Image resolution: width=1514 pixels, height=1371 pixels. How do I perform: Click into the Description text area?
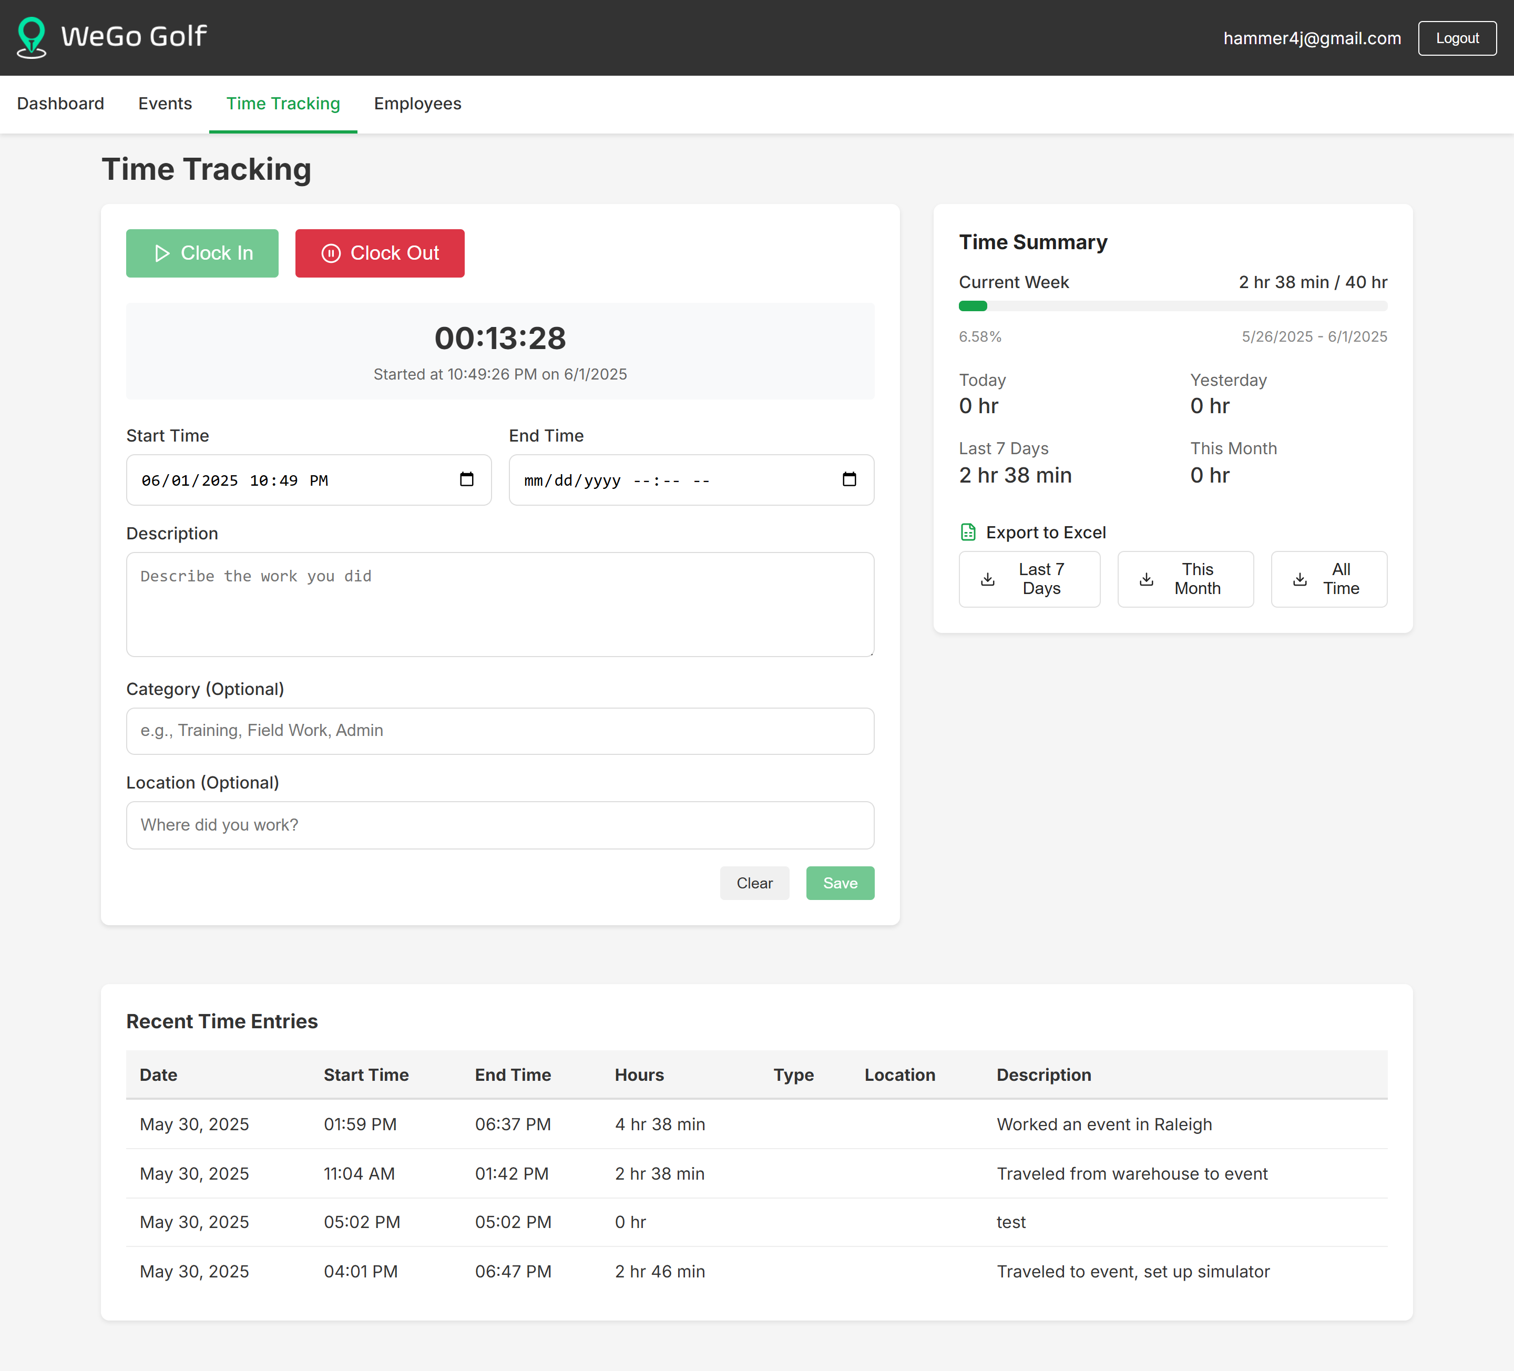click(x=500, y=605)
